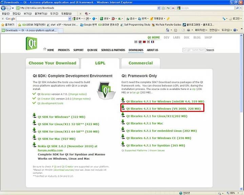
Task: Click the Home icon in the IE command bar
Action: click(167, 30)
